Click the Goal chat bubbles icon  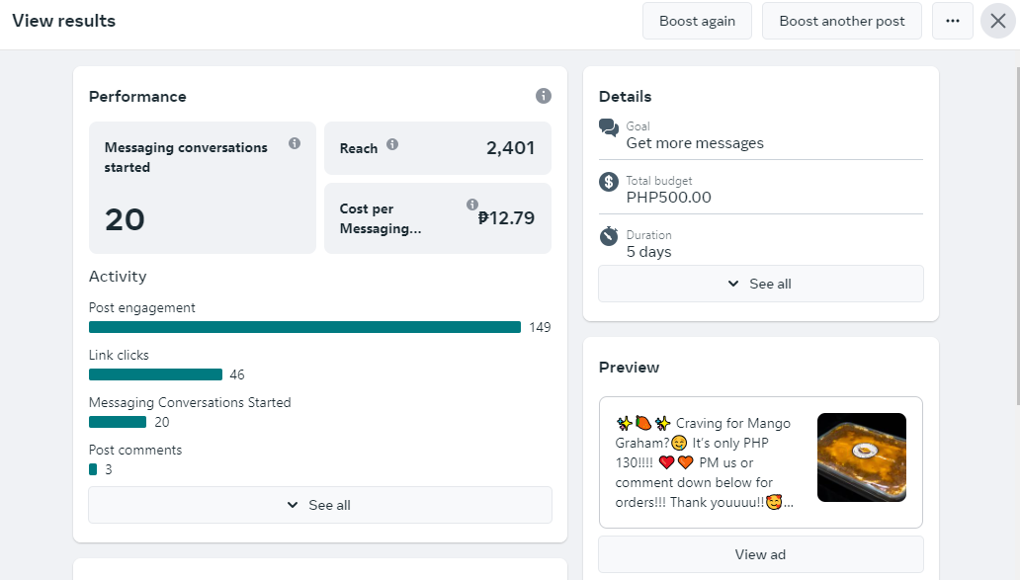click(x=609, y=128)
